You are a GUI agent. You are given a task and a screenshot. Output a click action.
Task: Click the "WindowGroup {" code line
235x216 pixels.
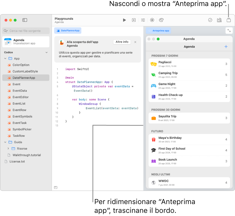coord(90,104)
